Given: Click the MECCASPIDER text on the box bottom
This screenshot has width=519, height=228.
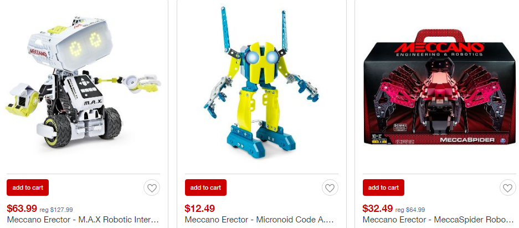Looking at the screenshot, I should point(467,140).
